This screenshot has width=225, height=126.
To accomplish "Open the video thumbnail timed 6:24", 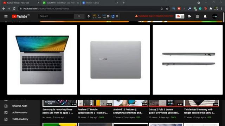I will click(95, 103).
